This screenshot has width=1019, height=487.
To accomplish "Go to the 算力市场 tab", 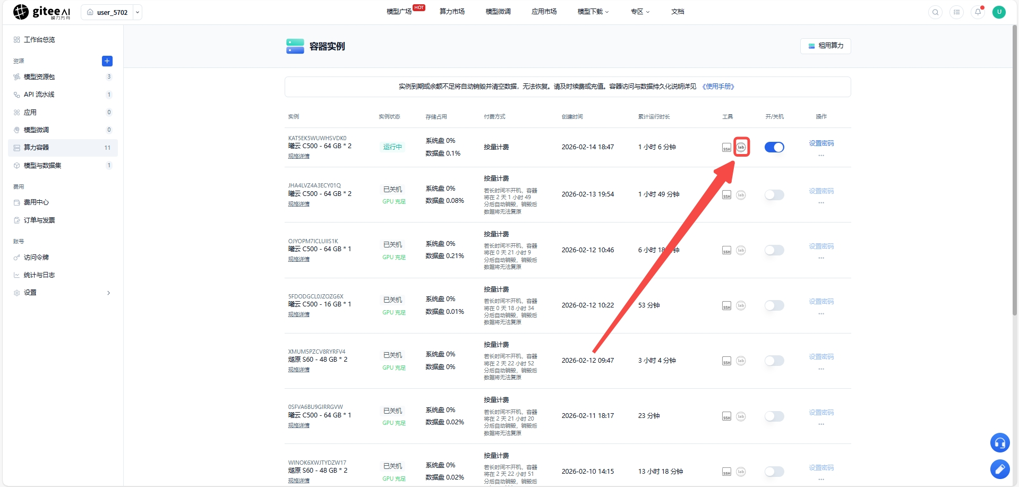I will 452,12.
